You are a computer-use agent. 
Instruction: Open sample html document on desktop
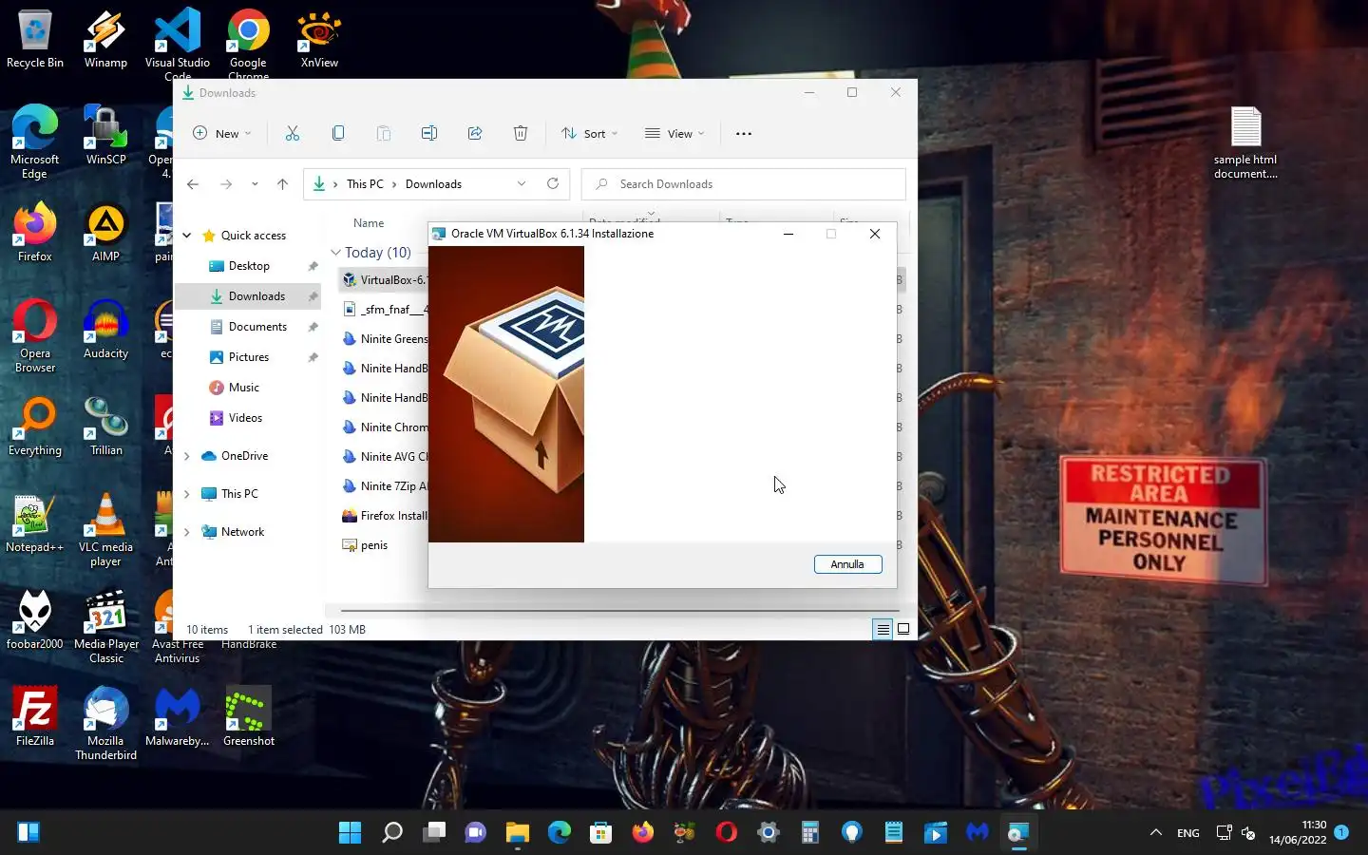1245,142
